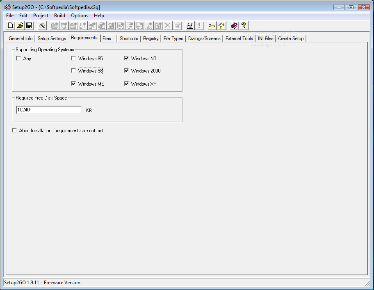
Task: Click the 'Supporting Operating Systems' group label
Action: pos(45,50)
